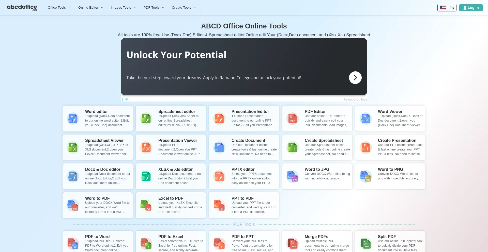Expand the Office Tools dropdown

click(59, 8)
